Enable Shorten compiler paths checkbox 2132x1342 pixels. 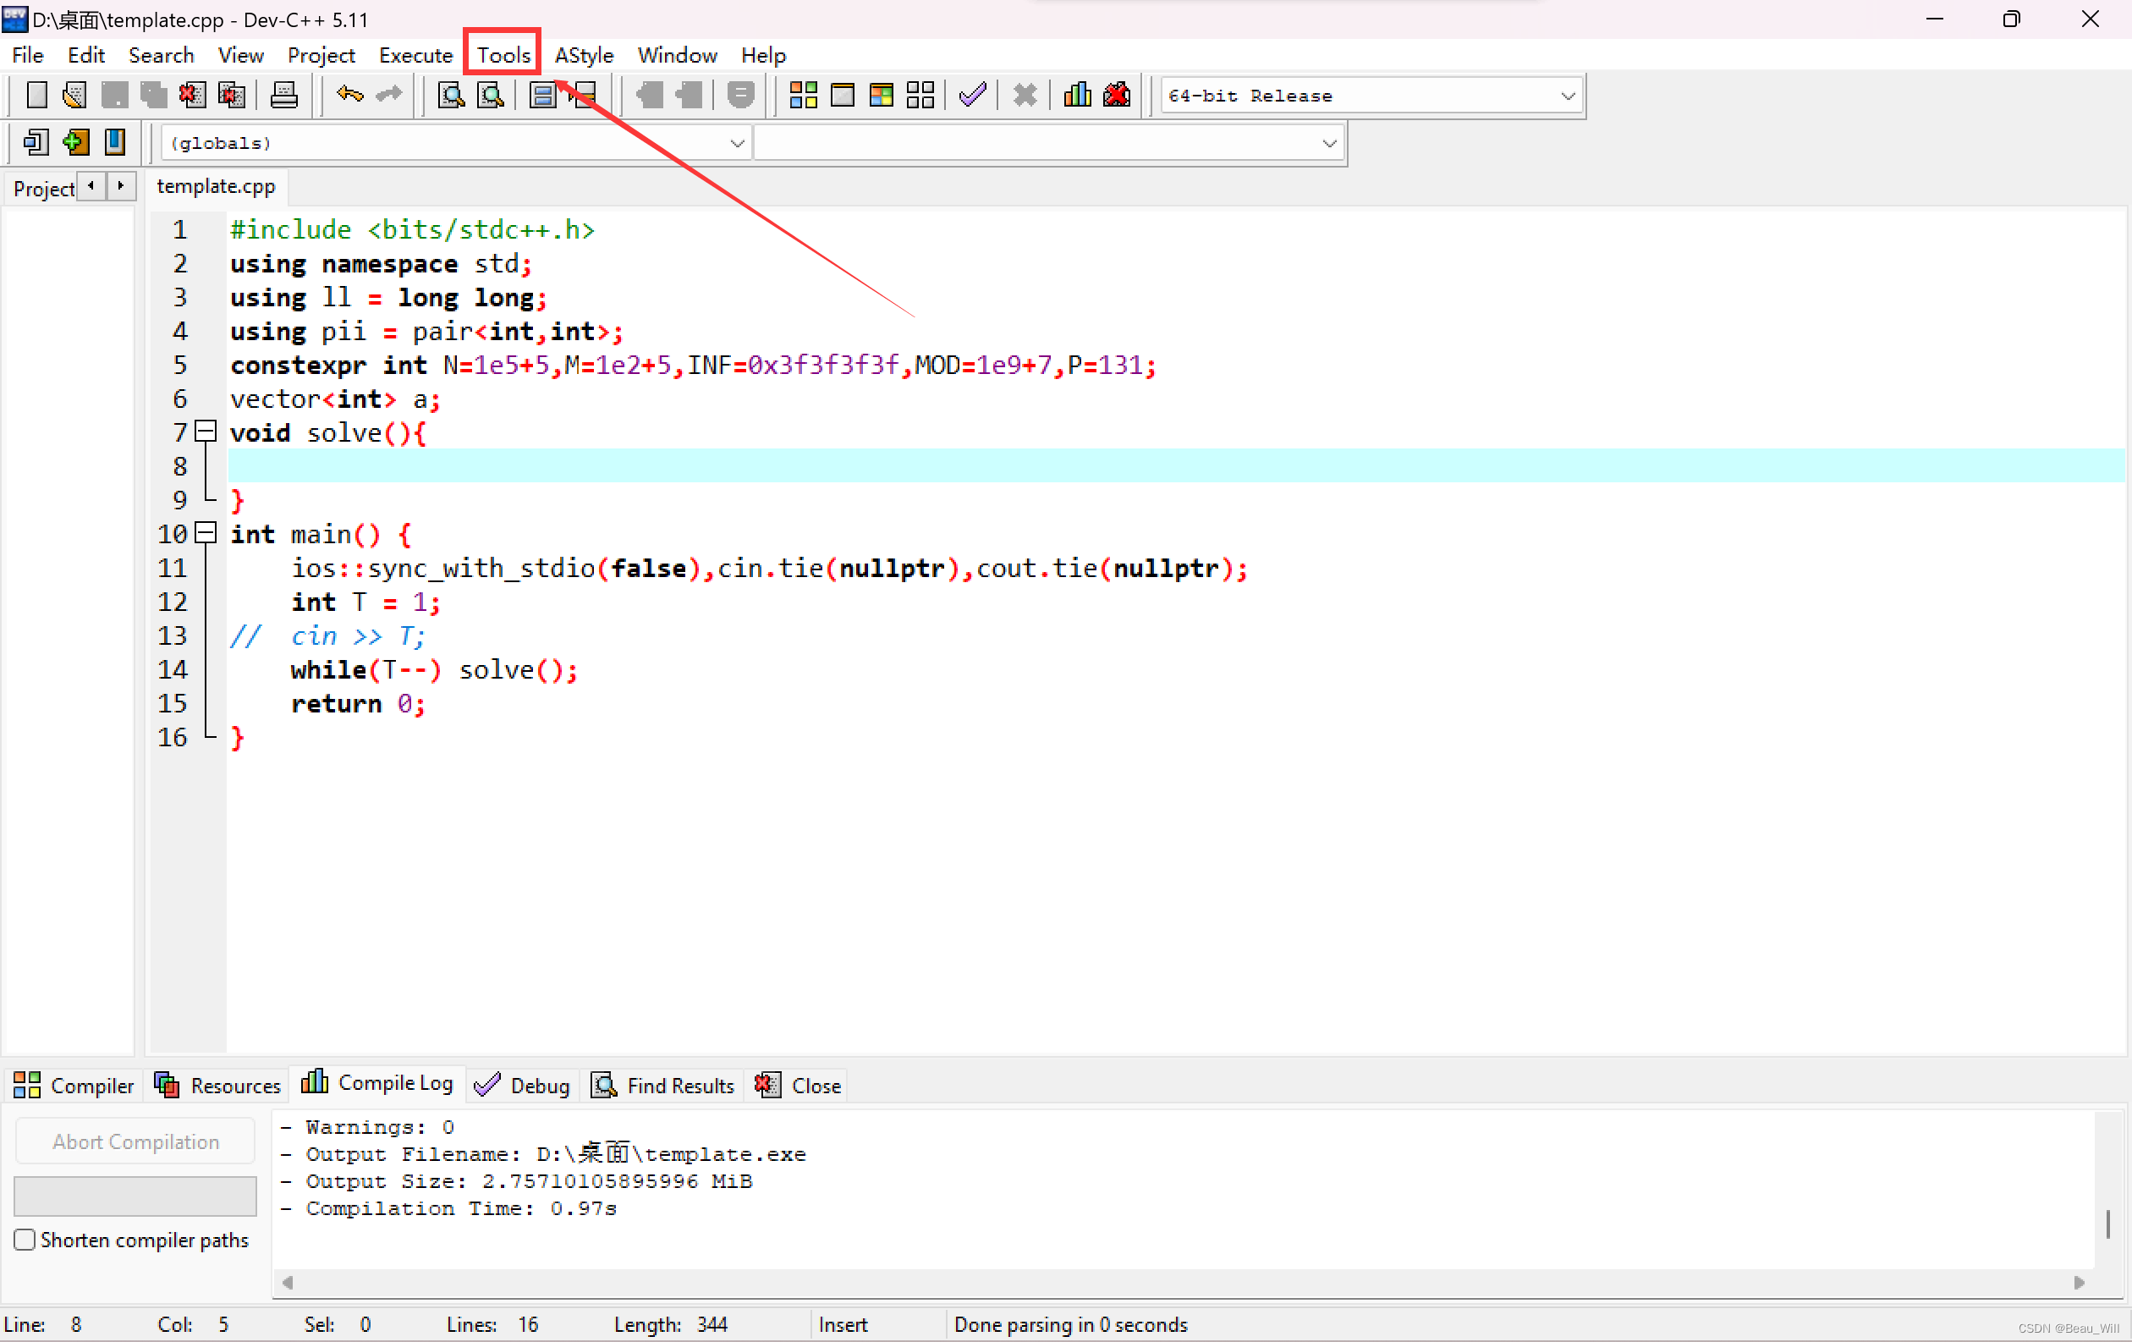point(25,1240)
